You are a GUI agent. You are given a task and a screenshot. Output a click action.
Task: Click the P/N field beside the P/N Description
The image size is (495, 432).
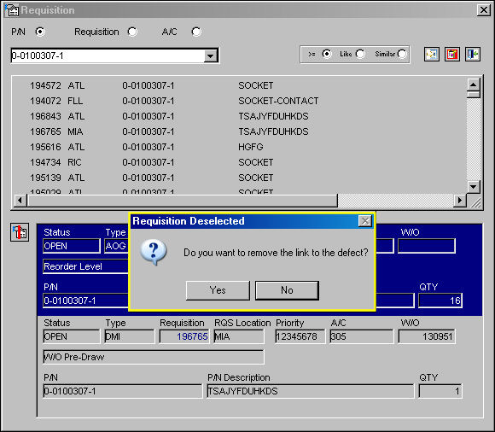click(123, 391)
